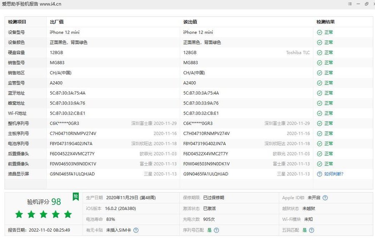The image size is (375, 240).
Task: Click the green check icon in 硬盘容量 row
Action: (319, 52)
